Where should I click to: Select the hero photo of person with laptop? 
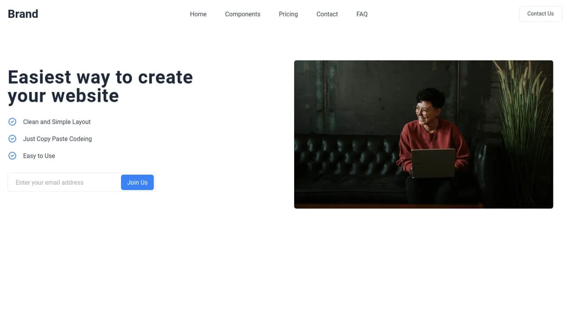click(423, 134)
